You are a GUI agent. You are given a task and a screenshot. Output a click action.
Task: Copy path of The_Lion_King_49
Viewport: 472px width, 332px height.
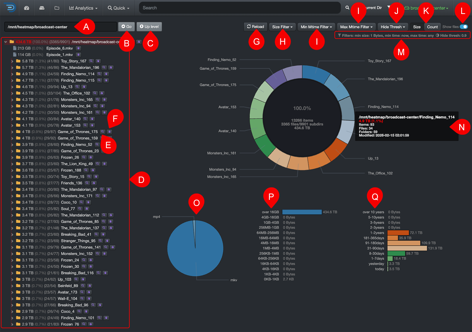pyautogui.click(x=104, y=164)
